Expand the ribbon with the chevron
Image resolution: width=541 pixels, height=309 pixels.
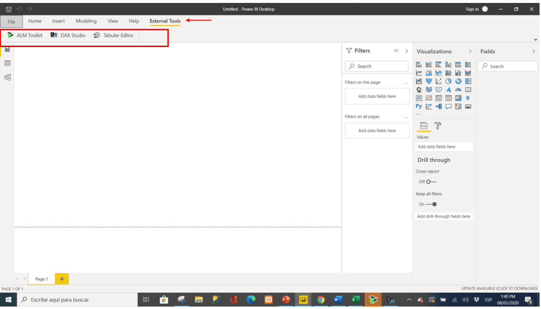(x=535, y=40)
